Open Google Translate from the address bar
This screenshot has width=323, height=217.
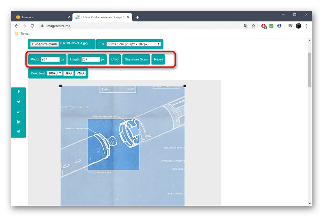click(x=245, y=25)
